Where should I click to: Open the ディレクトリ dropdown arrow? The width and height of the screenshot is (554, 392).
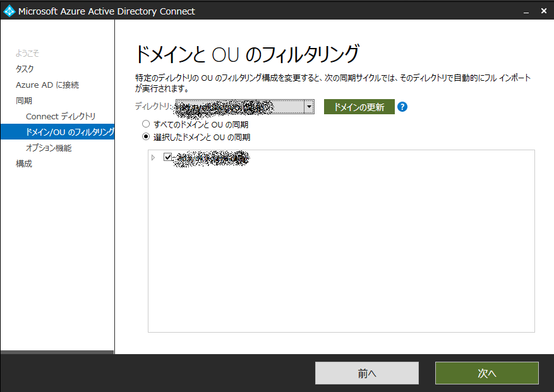[x=309, y=107]
